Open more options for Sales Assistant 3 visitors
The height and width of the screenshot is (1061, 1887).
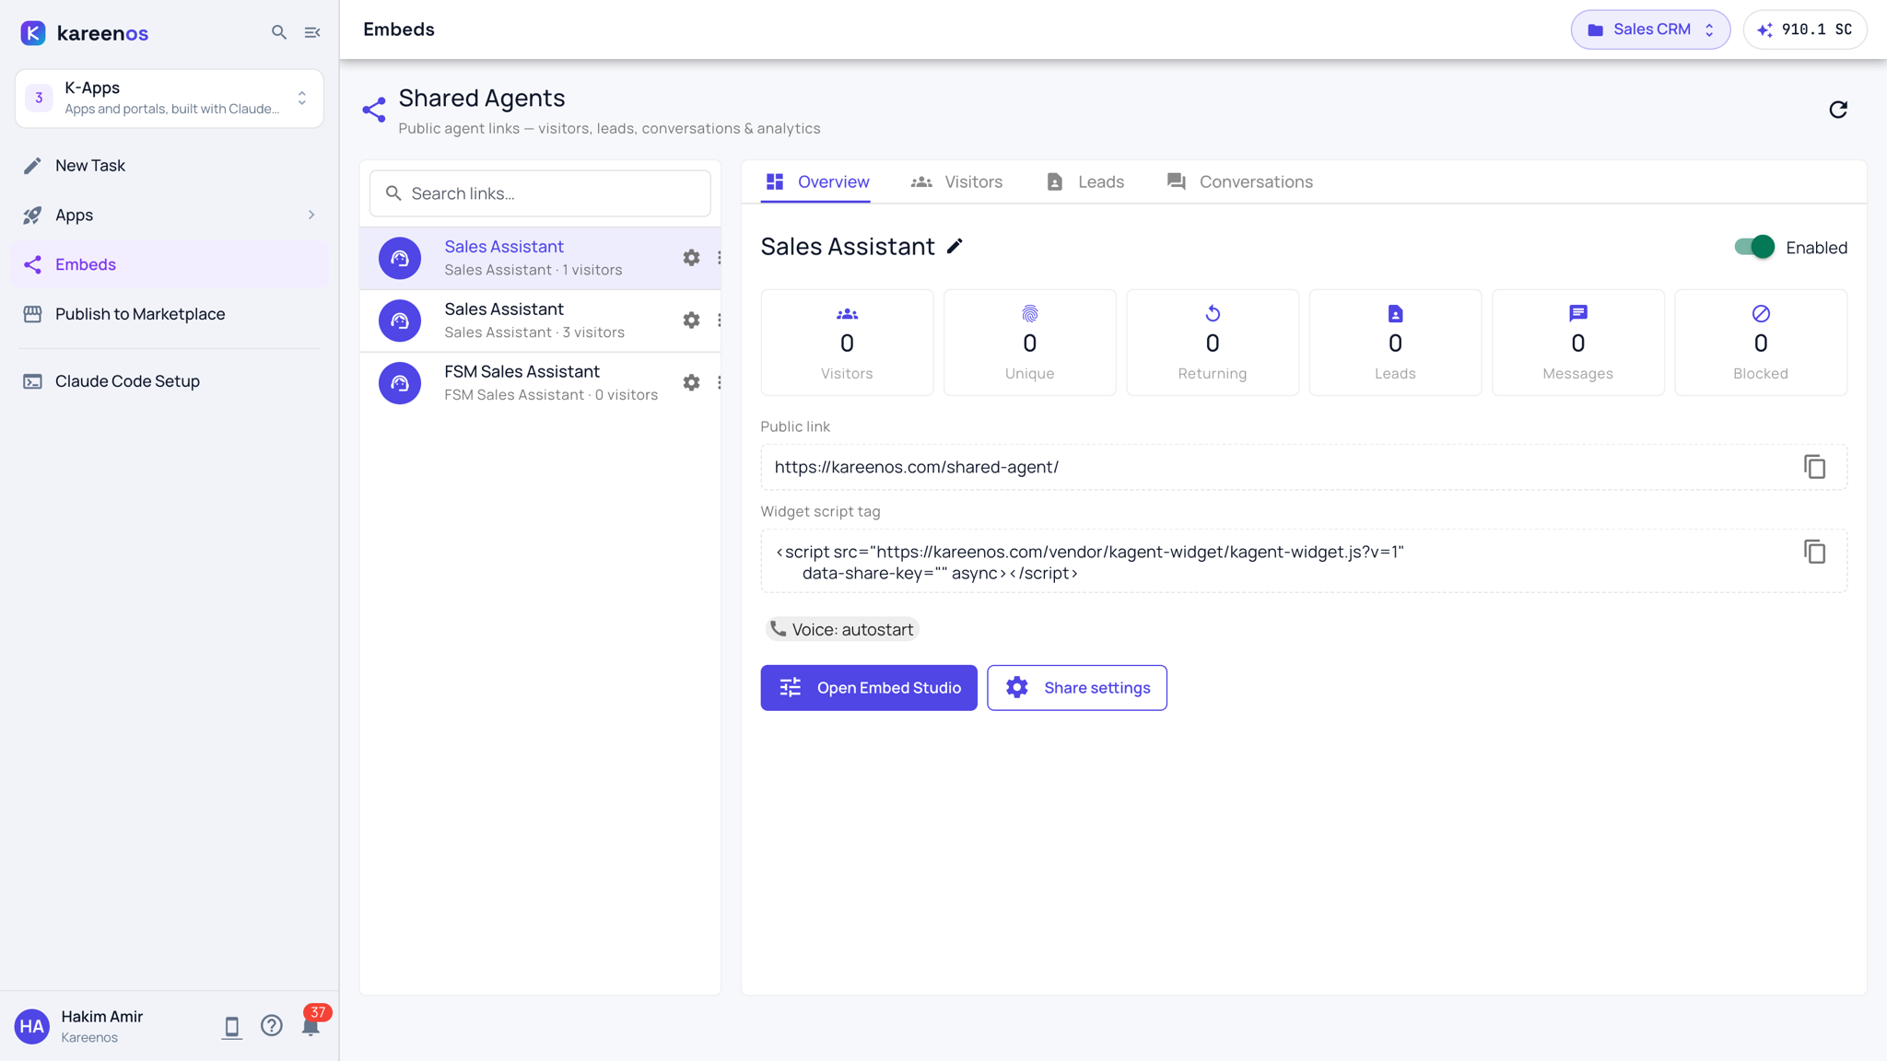pyautogui.click(x=719, y=321)
